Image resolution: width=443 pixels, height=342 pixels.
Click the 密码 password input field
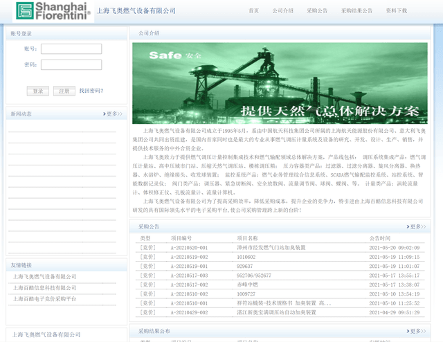[x=71, y=65]
